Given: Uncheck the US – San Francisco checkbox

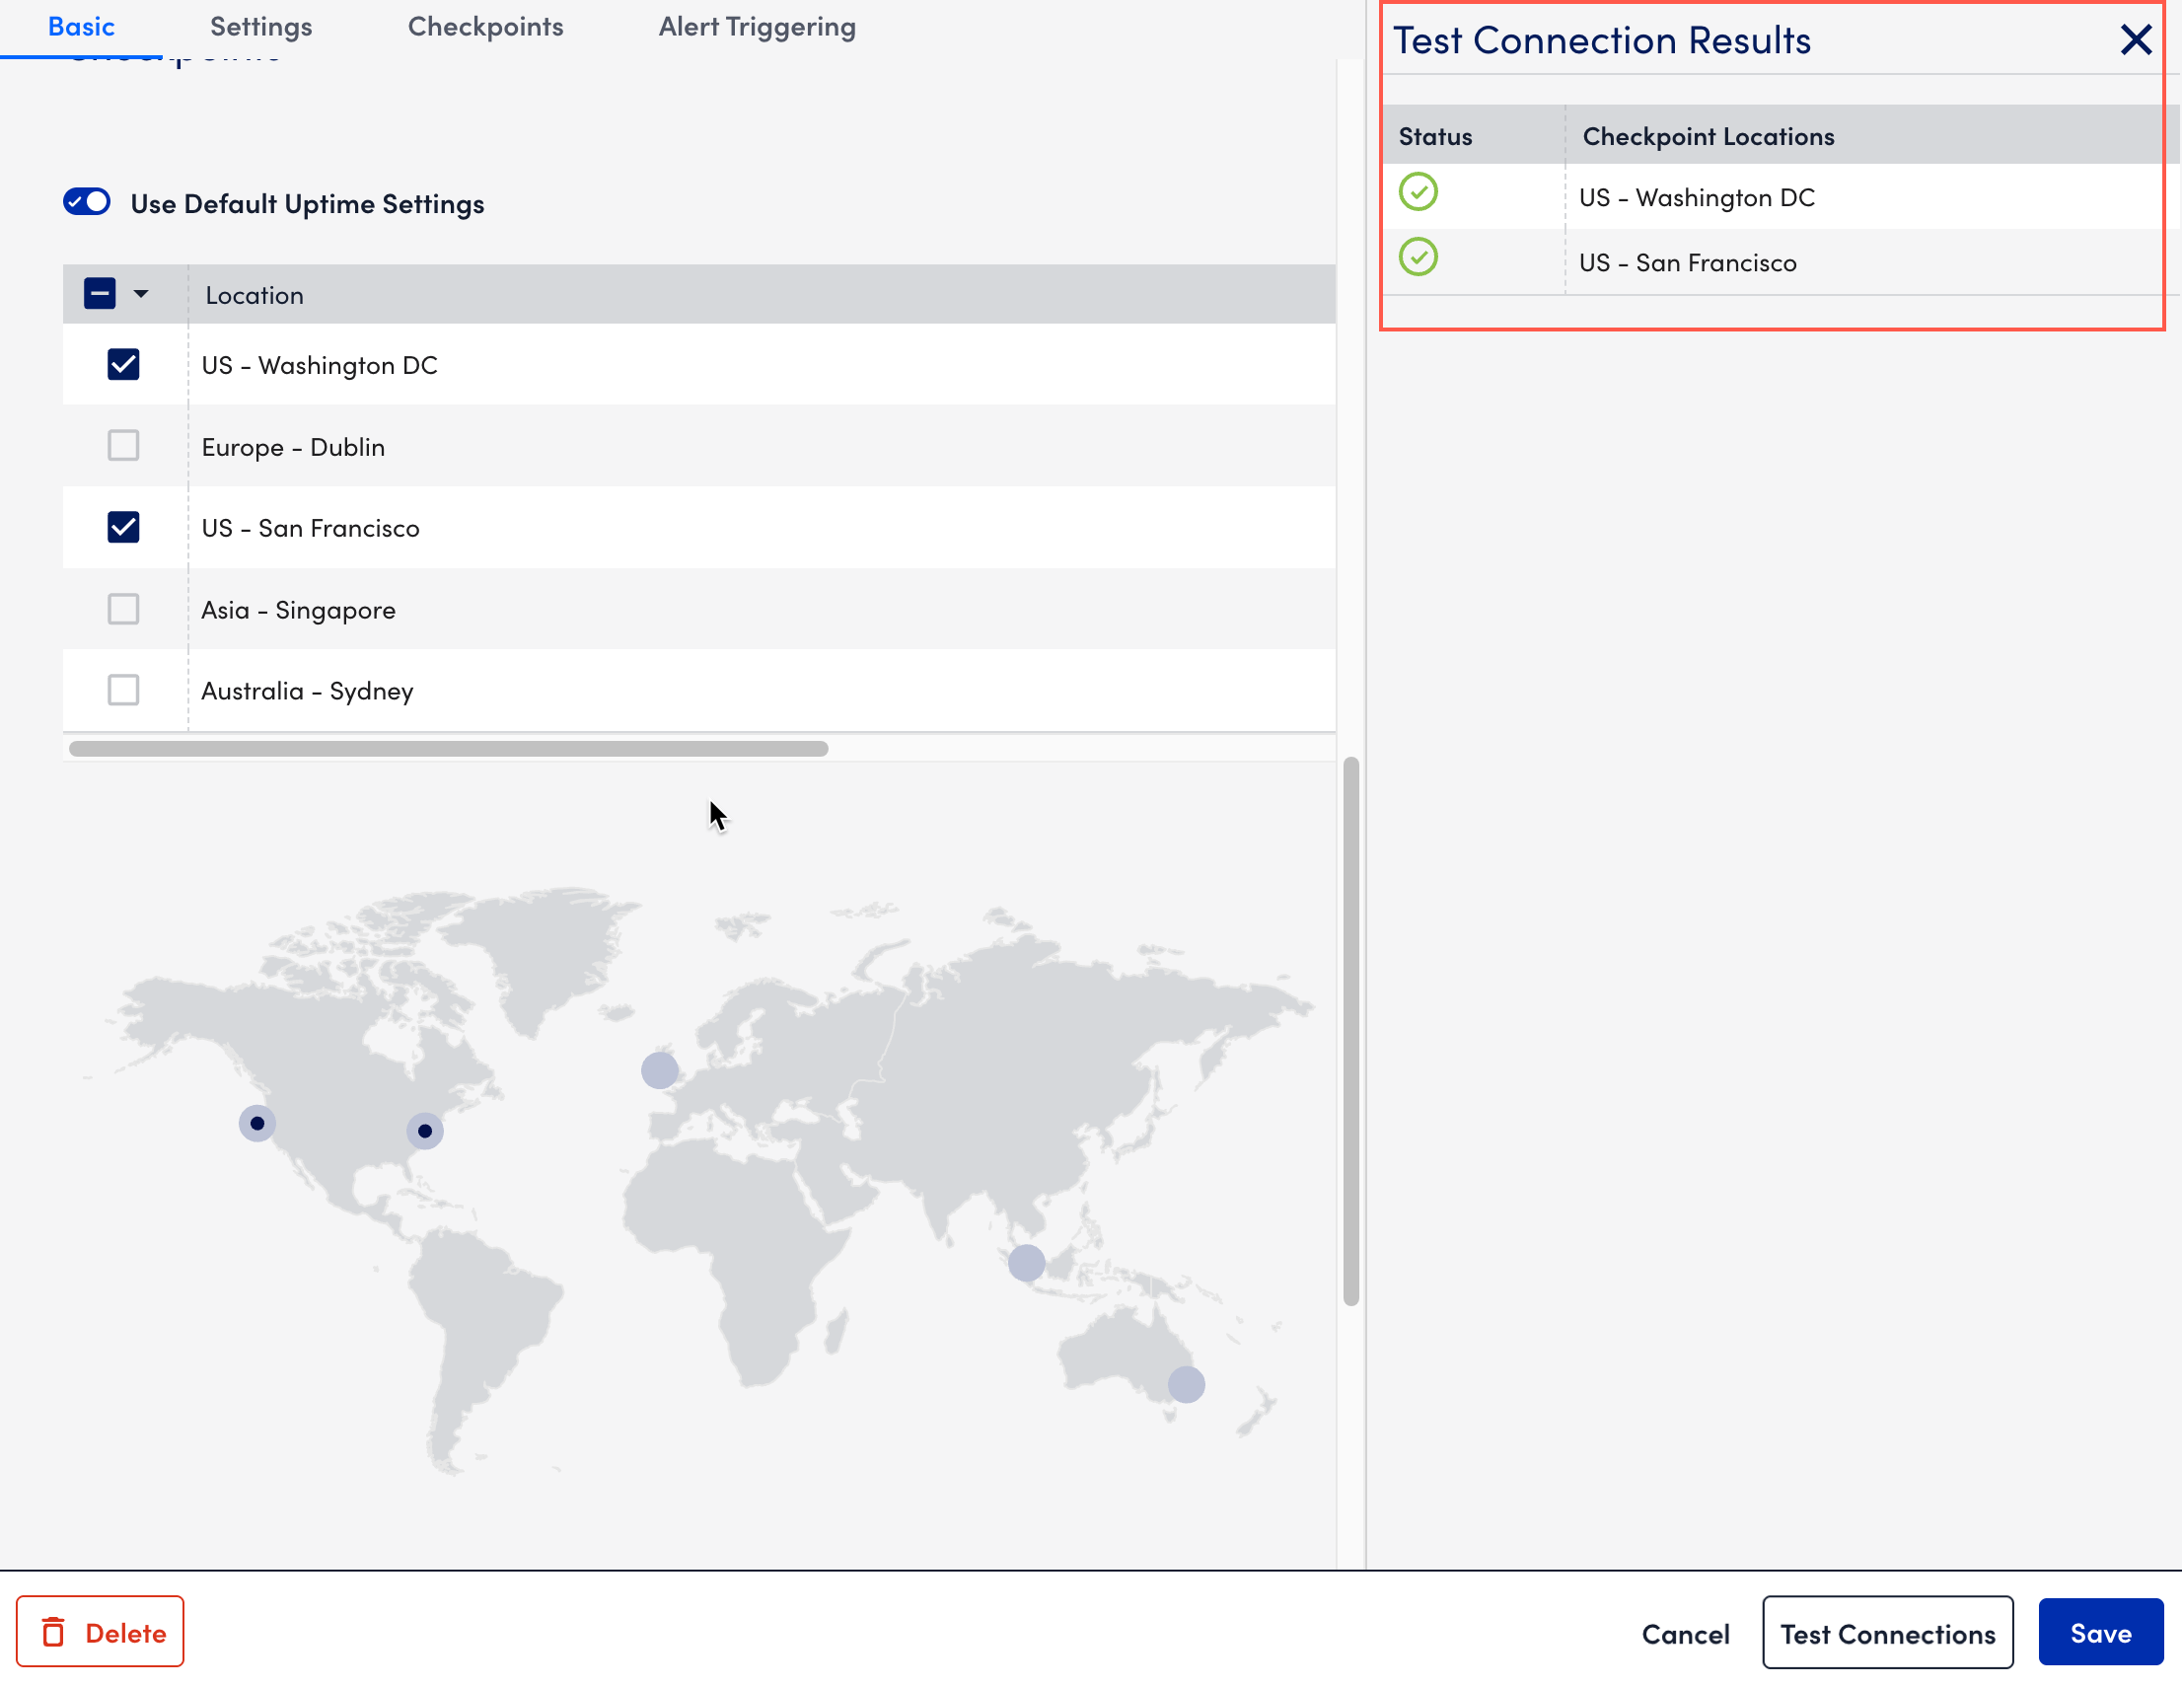Looking at the screenshot, I should (123, 528).
